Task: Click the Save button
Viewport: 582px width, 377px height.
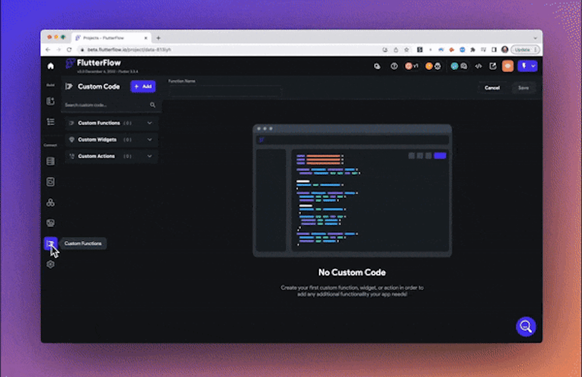Action: (x=523, y=88)
